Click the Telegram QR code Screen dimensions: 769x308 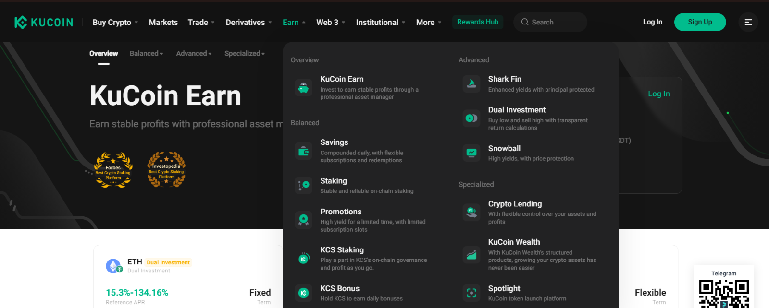click(724, 294)
